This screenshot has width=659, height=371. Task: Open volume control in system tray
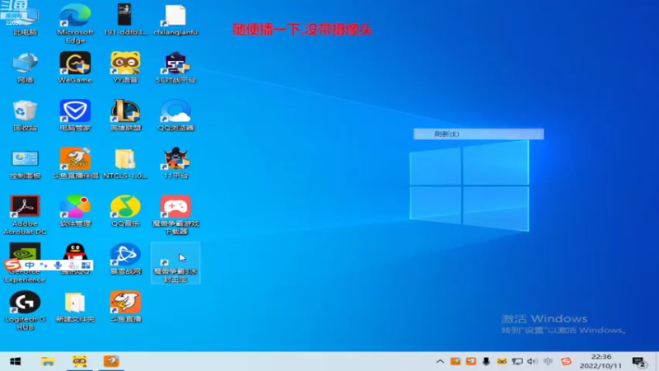click(532, 361)
